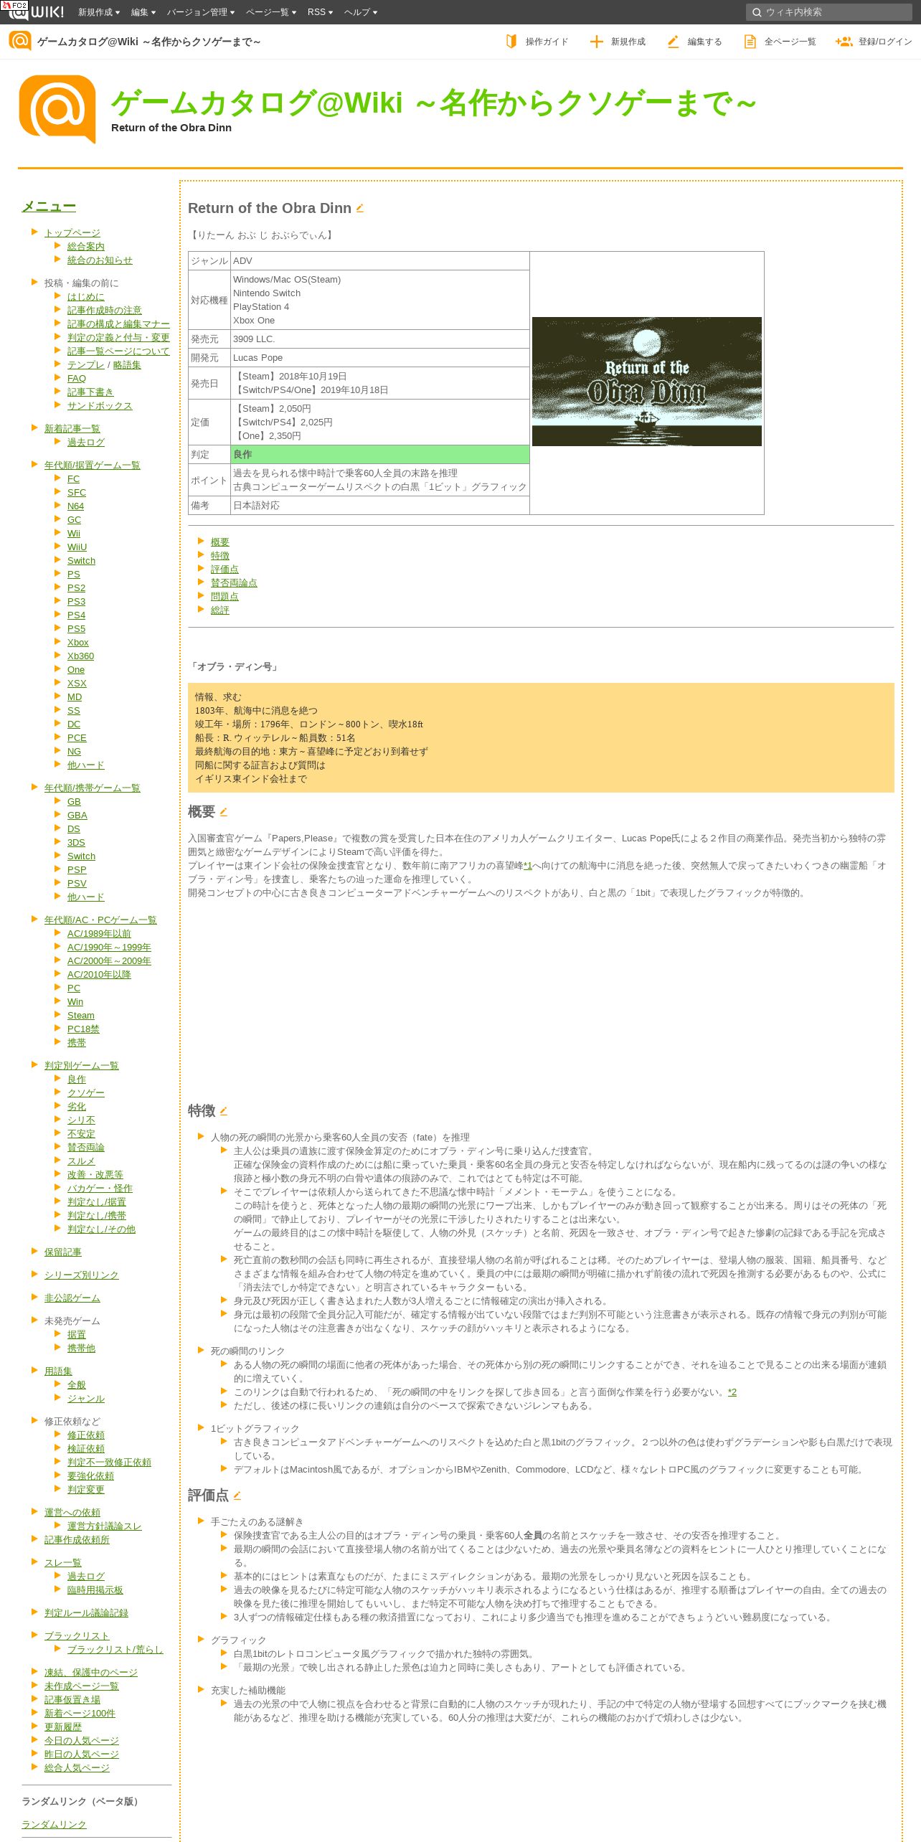
Task: Go to トップページ in sidebar
Action: pos(72,233)
